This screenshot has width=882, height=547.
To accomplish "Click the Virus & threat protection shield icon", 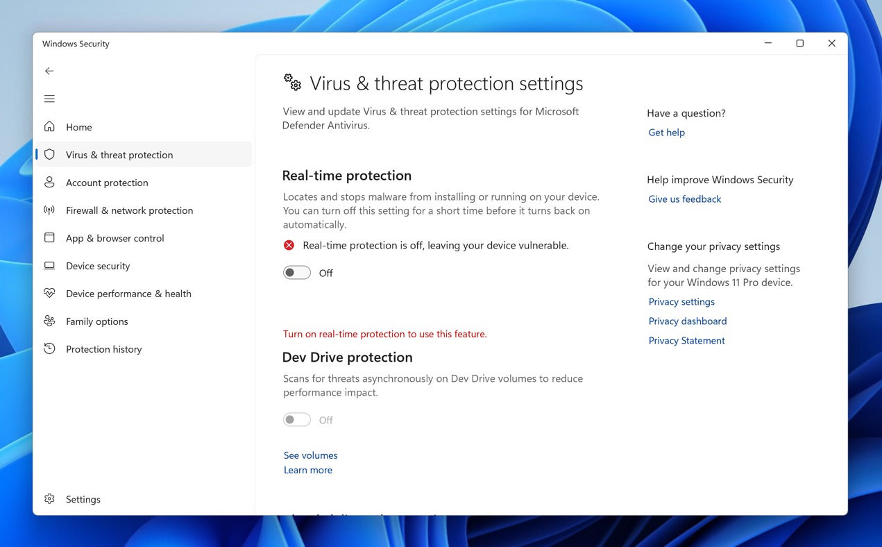I will point(49,154).
